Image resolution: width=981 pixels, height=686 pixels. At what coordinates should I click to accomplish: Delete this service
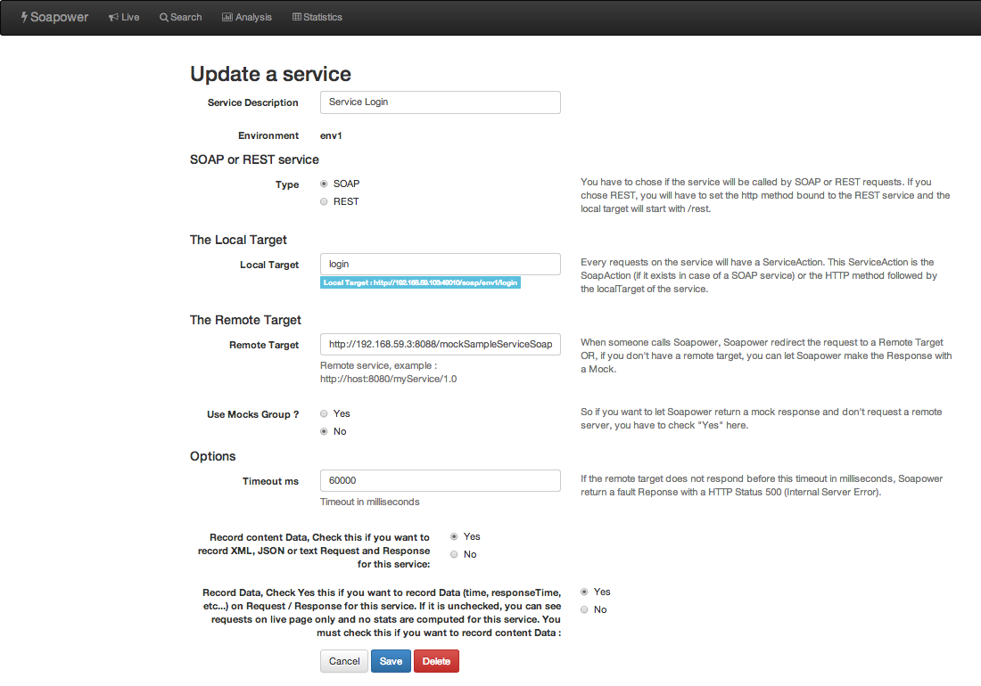[x=436, y=661]
